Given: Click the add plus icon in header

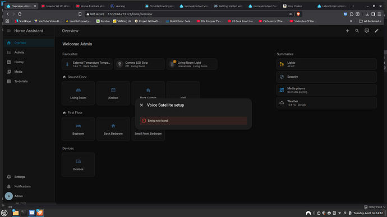Looking at the screenshot, I should click(x=347, y=31).
